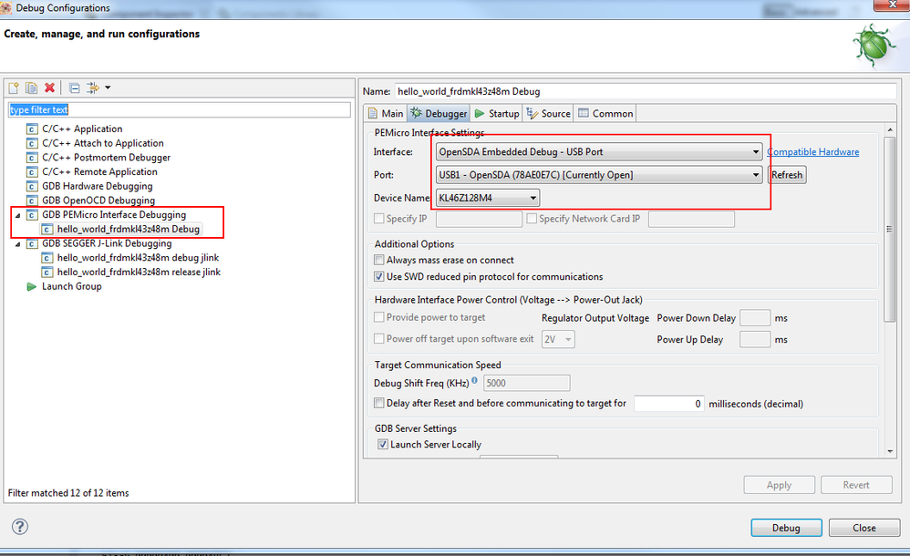This screenshot has height=556, width=910.
Task: Select C/C++ Remote Application entry
Action: click(x=99, y=171)
